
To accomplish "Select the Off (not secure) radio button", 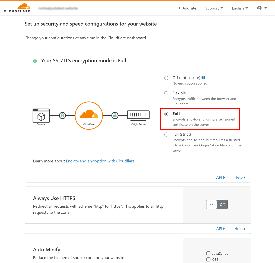I will [x=166, y=78].
